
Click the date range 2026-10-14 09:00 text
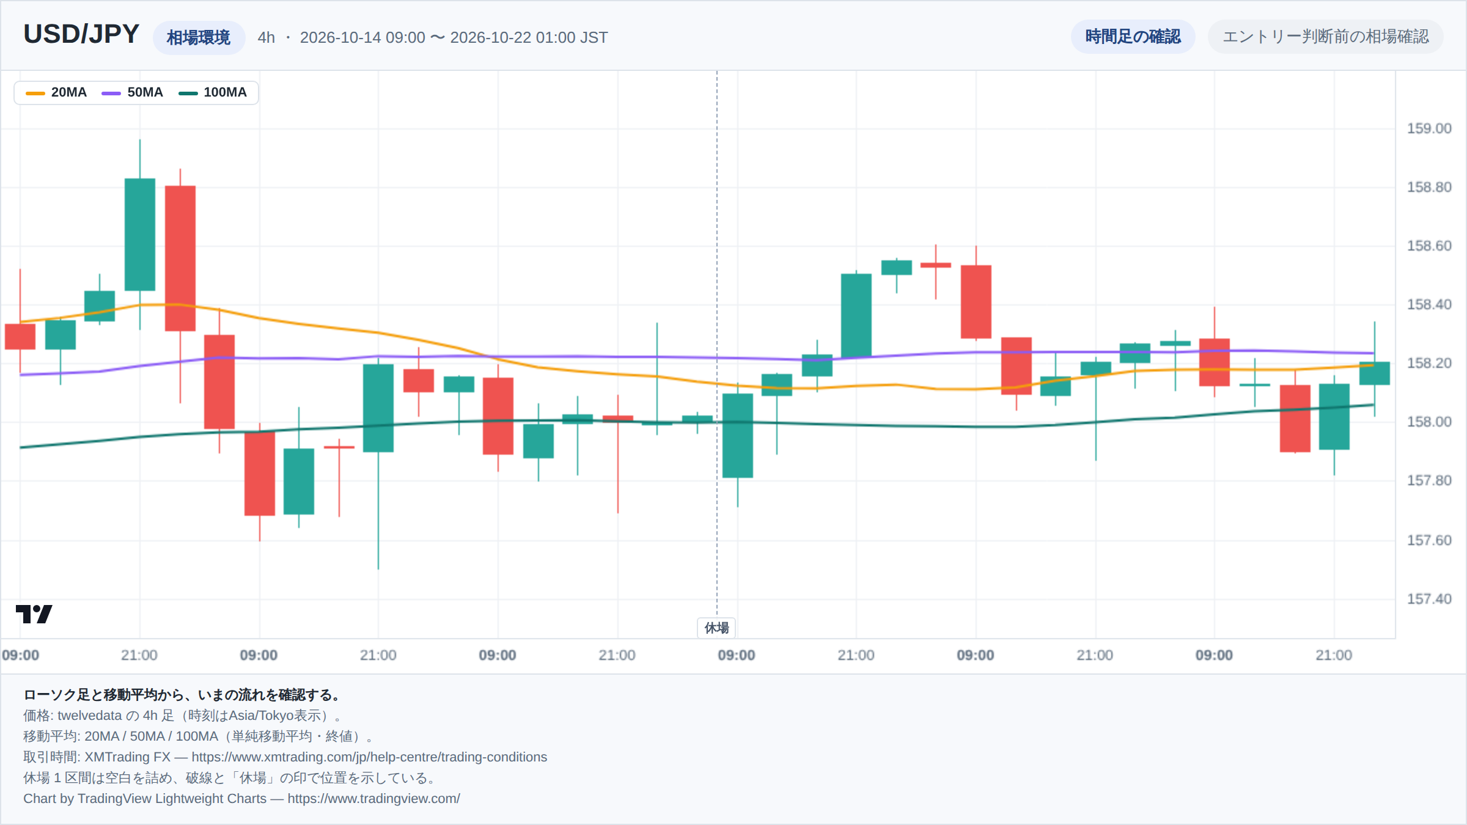click(x=362, y=37)
